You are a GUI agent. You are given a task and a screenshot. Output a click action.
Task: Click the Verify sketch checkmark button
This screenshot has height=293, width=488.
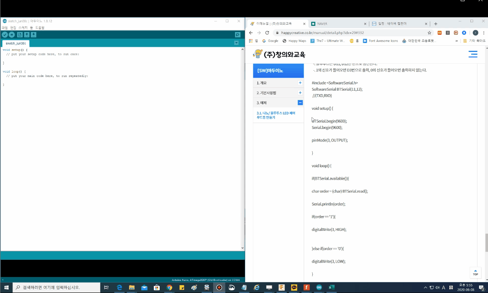point(5,35)
